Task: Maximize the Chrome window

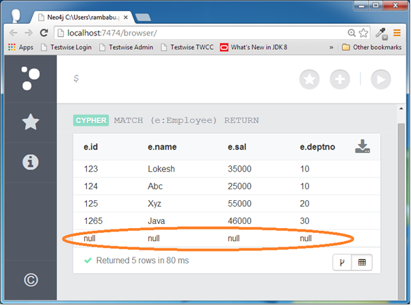Action: [375, 5]
